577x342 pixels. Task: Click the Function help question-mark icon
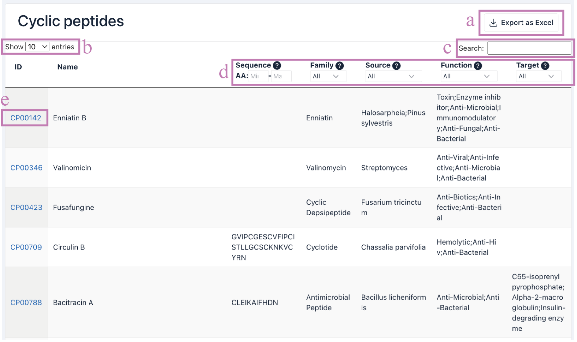478,66
